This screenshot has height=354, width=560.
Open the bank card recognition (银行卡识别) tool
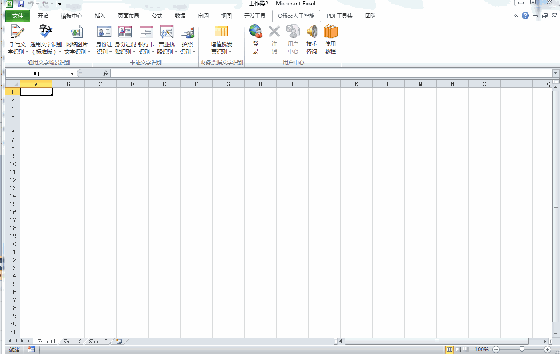click(x=146, y=32)
